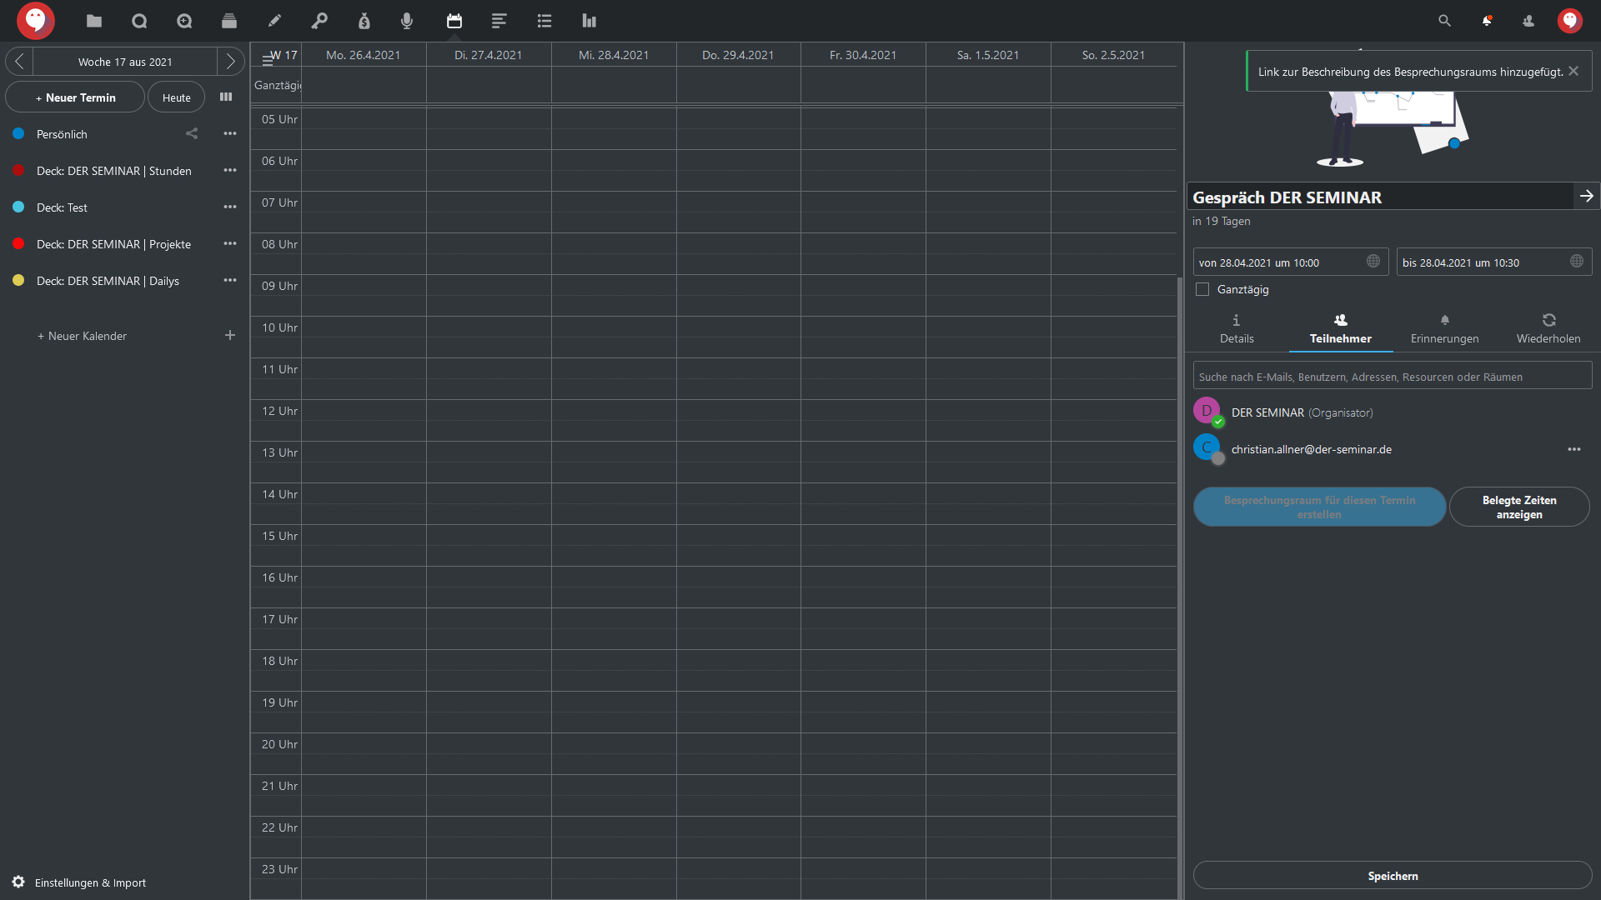Open more options for Deck: DER SEMINAR | Projekte
Viewport: 1601px width, 900px height.
230,243
